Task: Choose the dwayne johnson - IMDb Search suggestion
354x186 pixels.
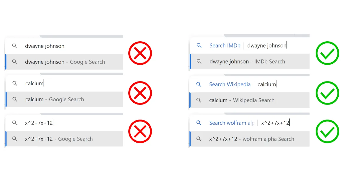Action: (249, 61)
